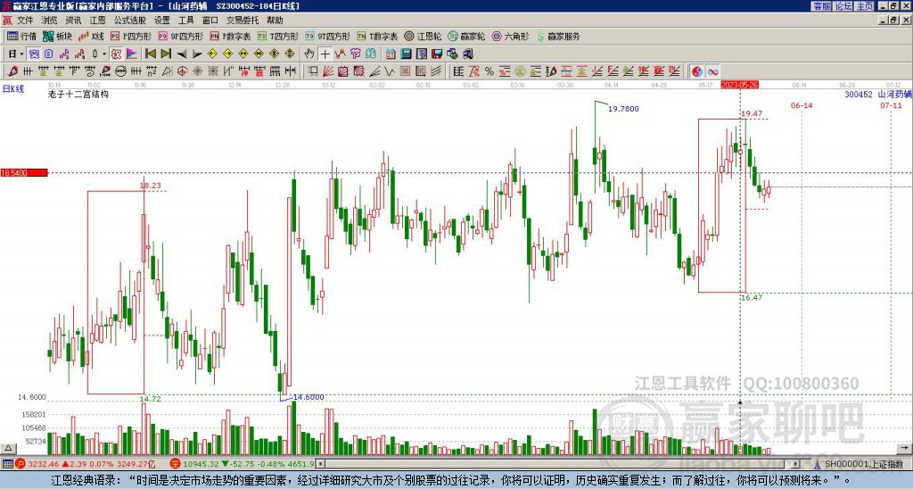The height and width of the screenshot is (489, 913).
Task: Open the 浏览 menu
Action: click(x=50, y=21)
